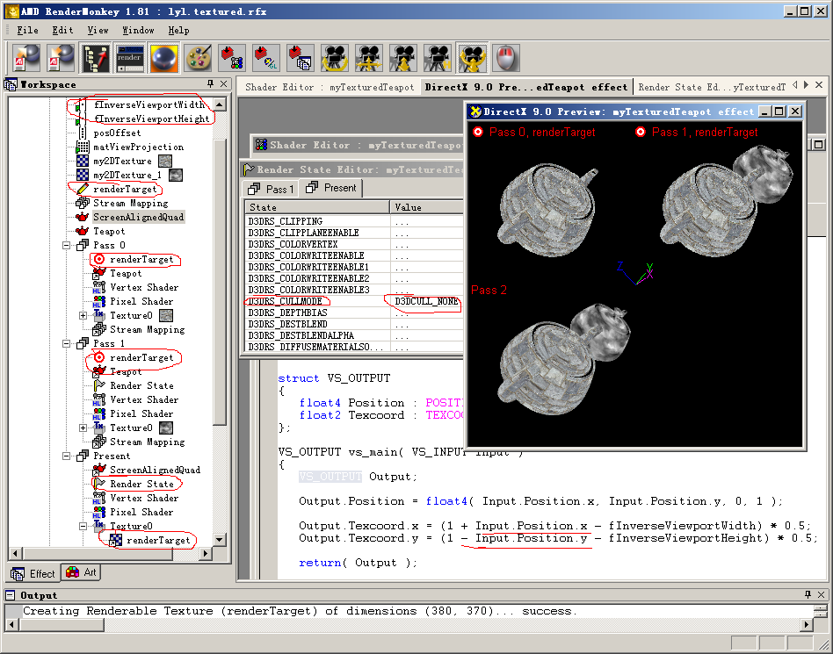The width and height of the screenshot is (833, 654).
Task: Open the Help menu
Action: [x=178, y=30]
